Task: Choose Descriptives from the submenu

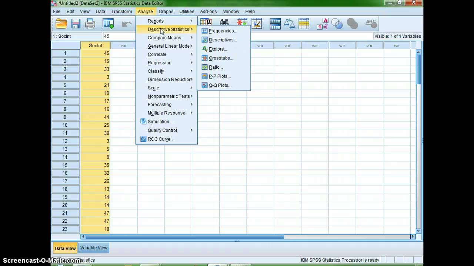Action: click(224, 40)
